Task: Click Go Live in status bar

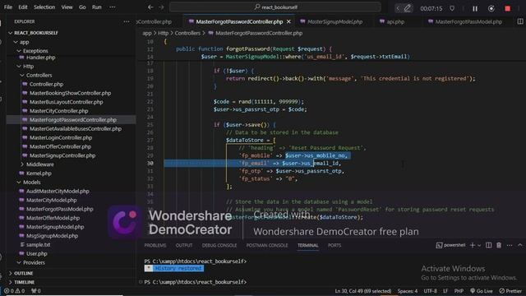Action: (x=481, y=291)
